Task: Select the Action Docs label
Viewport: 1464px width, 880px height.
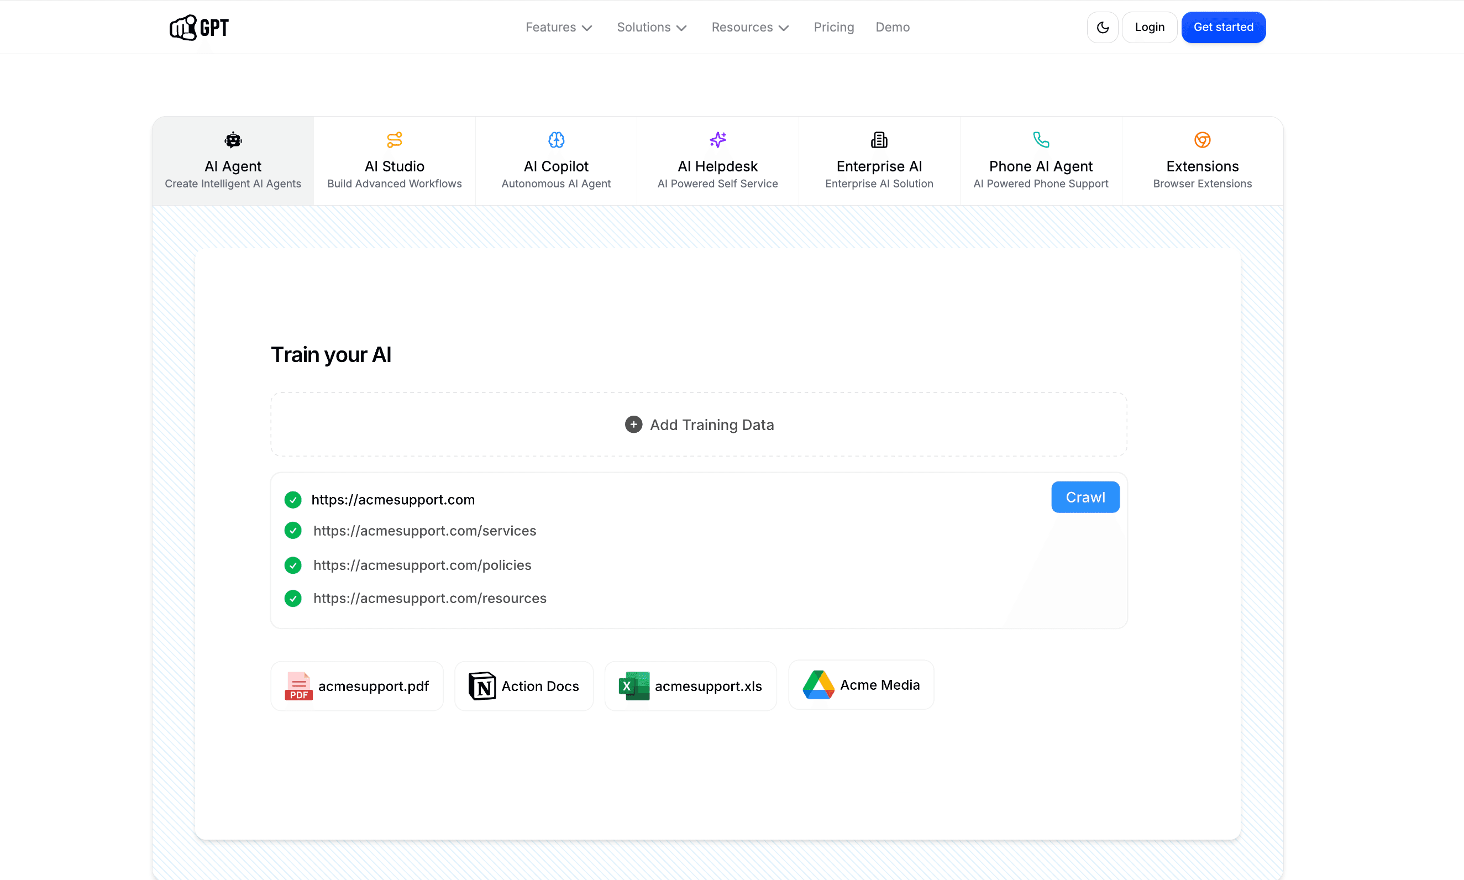Action: click(x=540, y=686)
